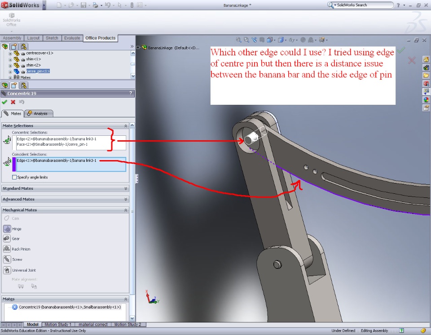The image size is (431, 335).
Task: Open the Design Library task pane icon
Action: (x=426, y=67)
